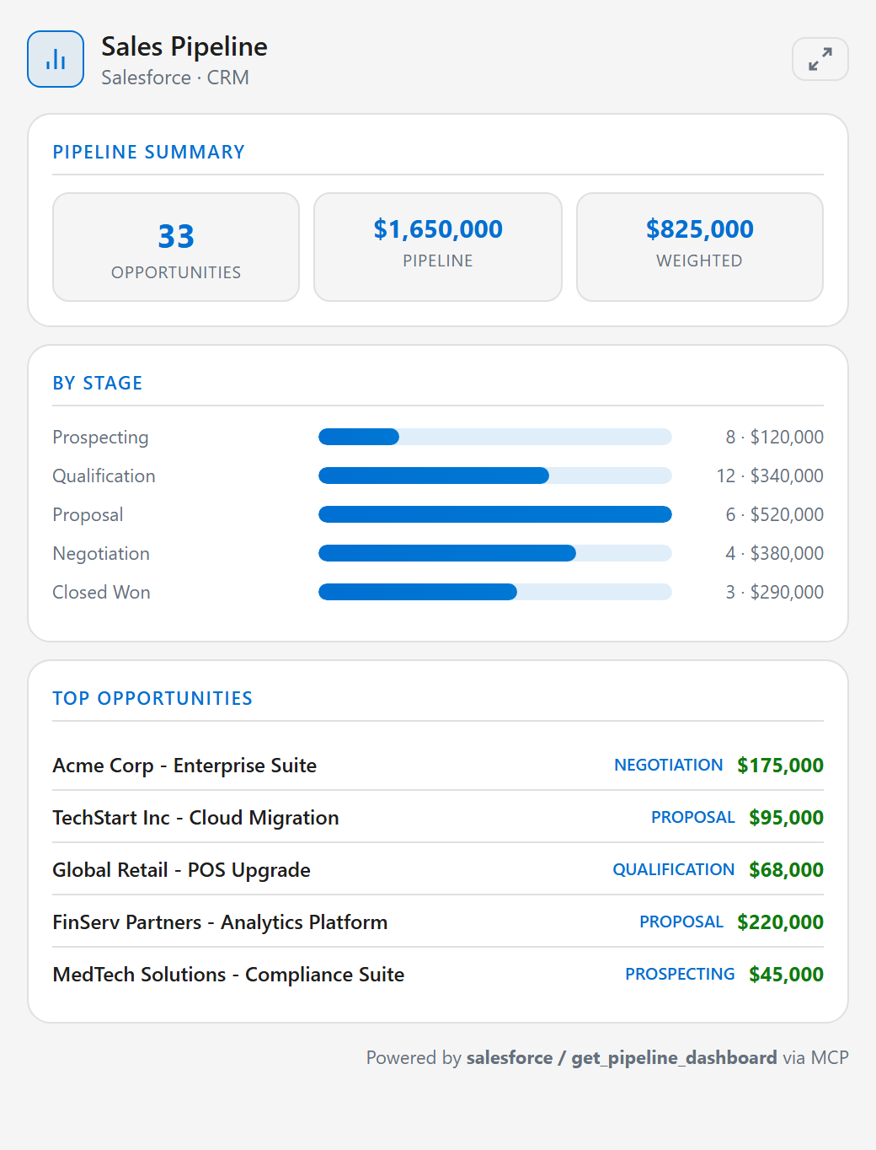876x1150 pixels.
Task: Click the Closed Won stage progress bar
Action: click(x=495, y=592)
